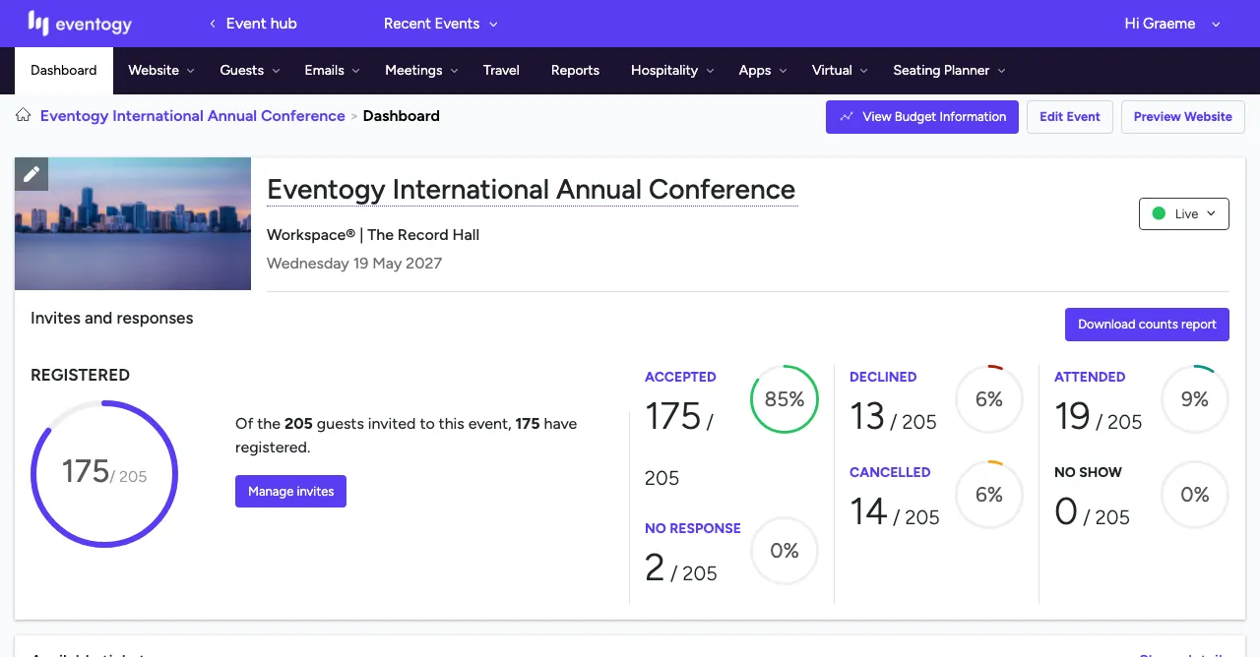Change event status via Live dropdown
The width and height of the screenshot is (1260, 657).
pyautogui.click(x=1184, y=213)
